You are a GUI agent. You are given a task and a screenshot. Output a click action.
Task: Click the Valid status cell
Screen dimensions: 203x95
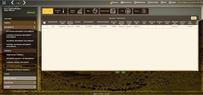(53, 27)
